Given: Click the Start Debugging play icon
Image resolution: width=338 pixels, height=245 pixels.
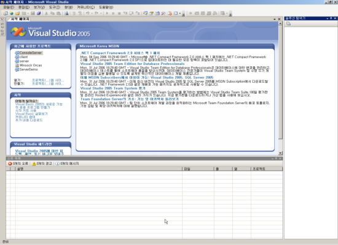Looking at the screenshot, I should coord(107,13).
